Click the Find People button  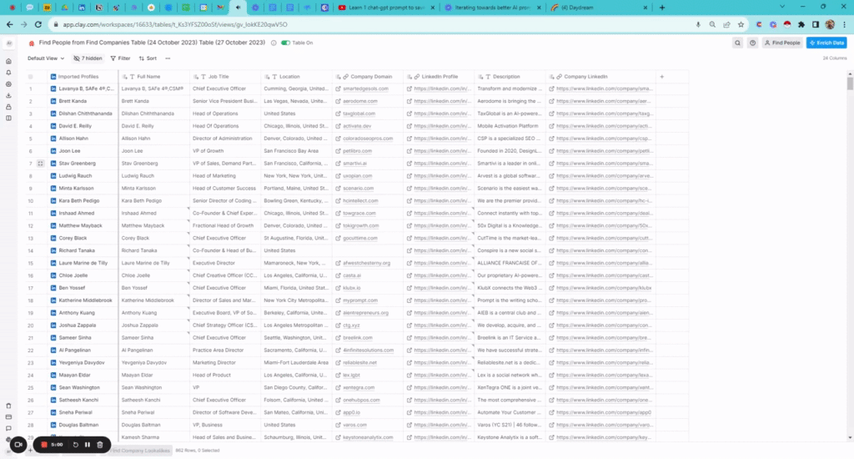point(782,43)
